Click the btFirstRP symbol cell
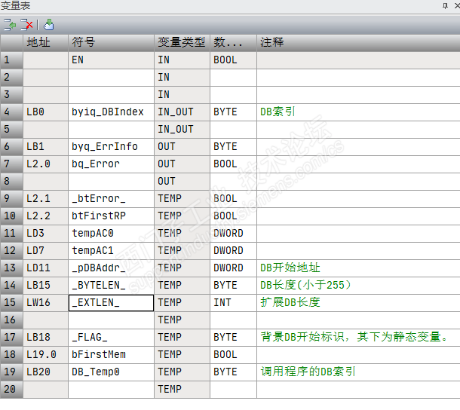460x410 pixels. (111, 216)
